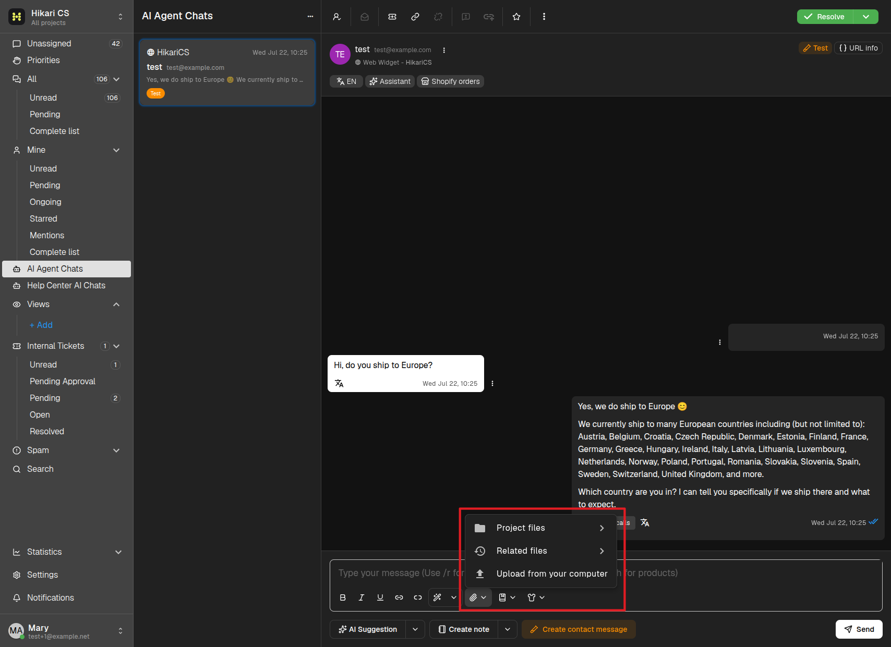Open the Create note dropdown arrow
The height and width of the screenshot is (647, 891).
[508, 629]
